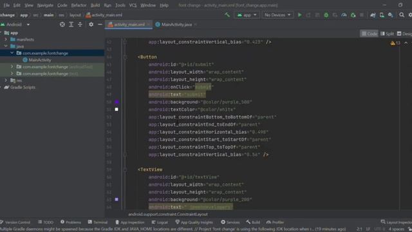The height and width of the screenshot is (232, 412).
Task: Open the Profiler tool window
Action: tap(275, 222)
